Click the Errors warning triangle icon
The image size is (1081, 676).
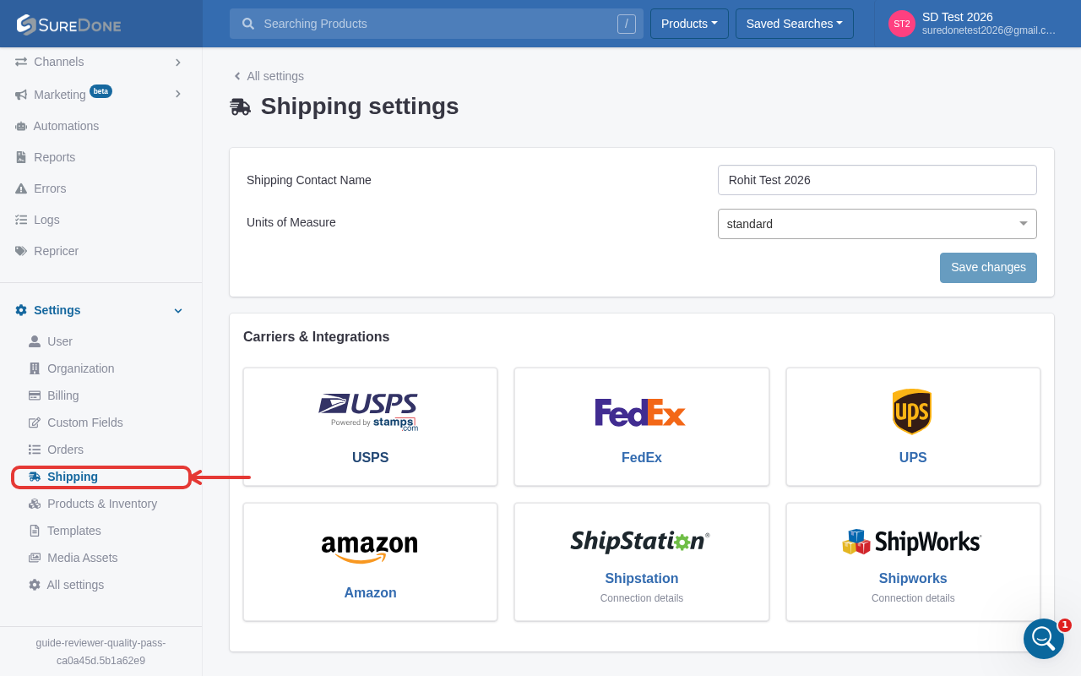(x=21, y=188)
